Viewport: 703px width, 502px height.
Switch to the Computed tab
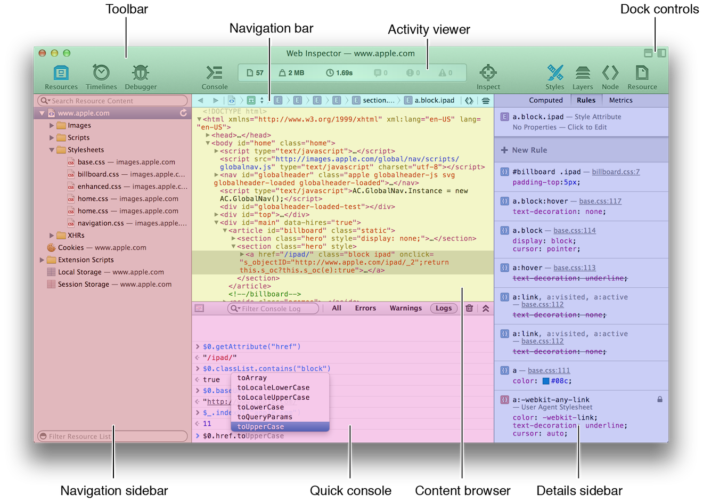(546, 100)
